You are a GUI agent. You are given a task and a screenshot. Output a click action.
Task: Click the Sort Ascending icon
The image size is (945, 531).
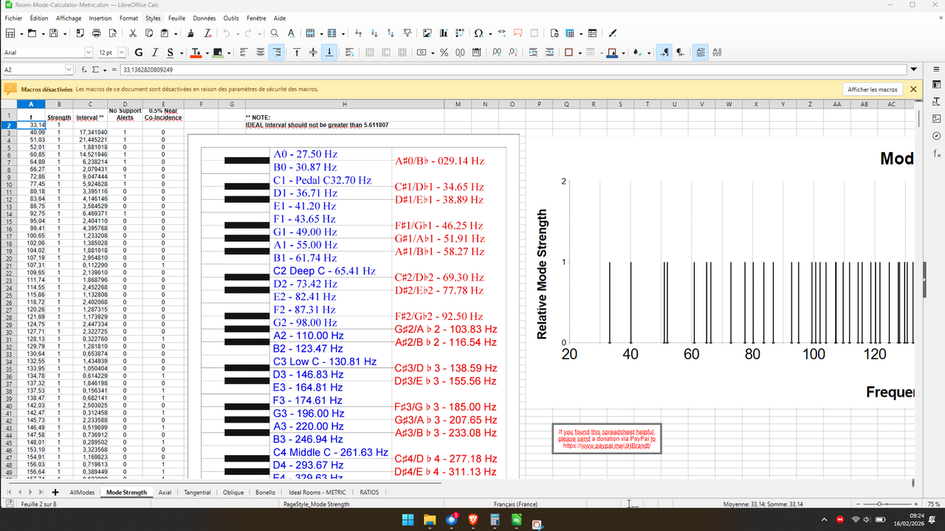[375, 33]
